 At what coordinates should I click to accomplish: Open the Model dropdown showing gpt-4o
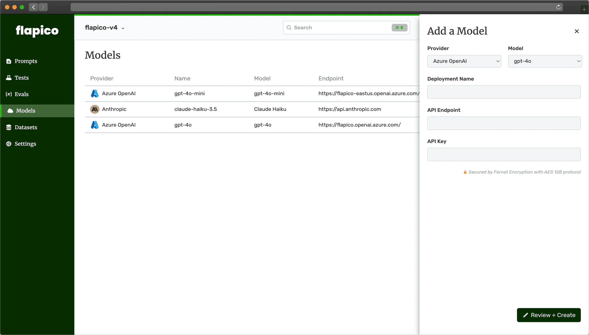tap(545, 61)
